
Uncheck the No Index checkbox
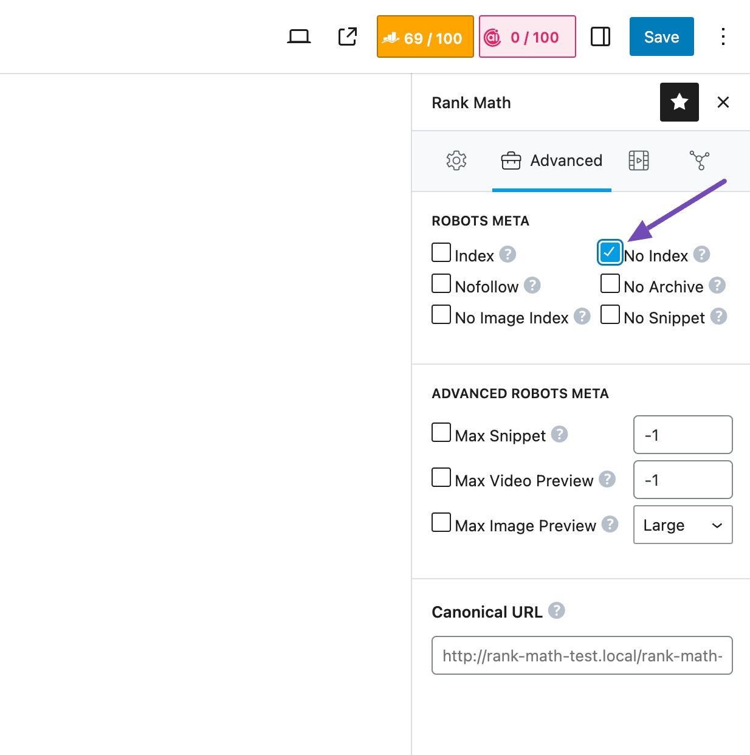pos(610,253)
